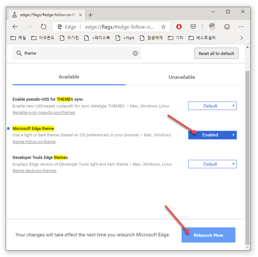This screenshot has width=258, height=257.
Task: Open Enabled dropdown for Microsoft Edge theme
Action: (x=212, y=135)
